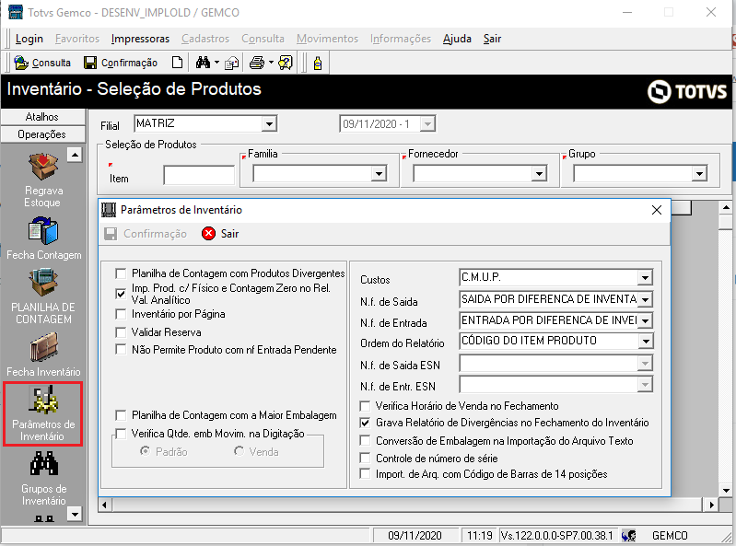Screen dimensions: 736x546
Task: Select the Padrão radio button
Action: 145,451
